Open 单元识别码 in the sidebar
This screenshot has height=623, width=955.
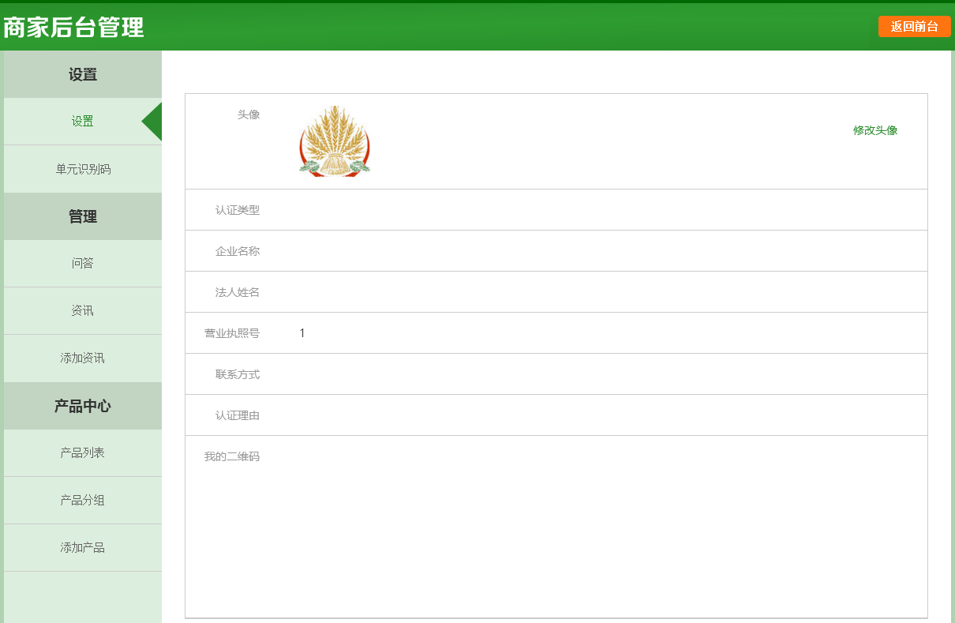[82, 169]
